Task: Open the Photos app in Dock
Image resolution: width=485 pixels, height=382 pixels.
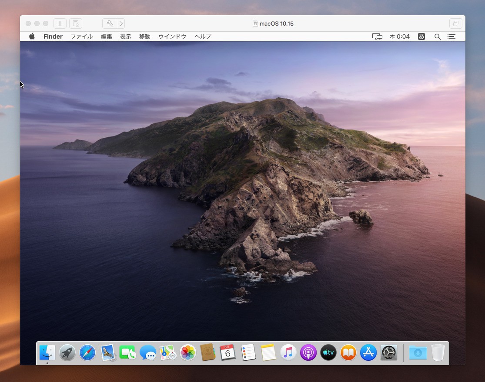Action: 188,352
